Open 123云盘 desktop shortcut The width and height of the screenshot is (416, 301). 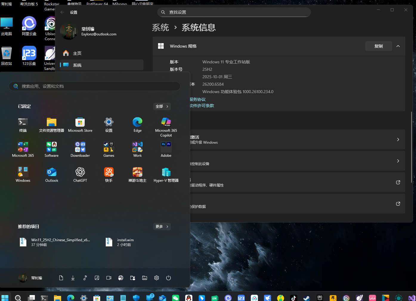[29, 56]
